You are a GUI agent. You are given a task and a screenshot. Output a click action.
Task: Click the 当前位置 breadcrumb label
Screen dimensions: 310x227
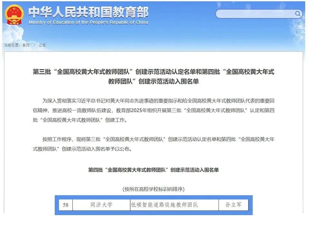[11, 45]
